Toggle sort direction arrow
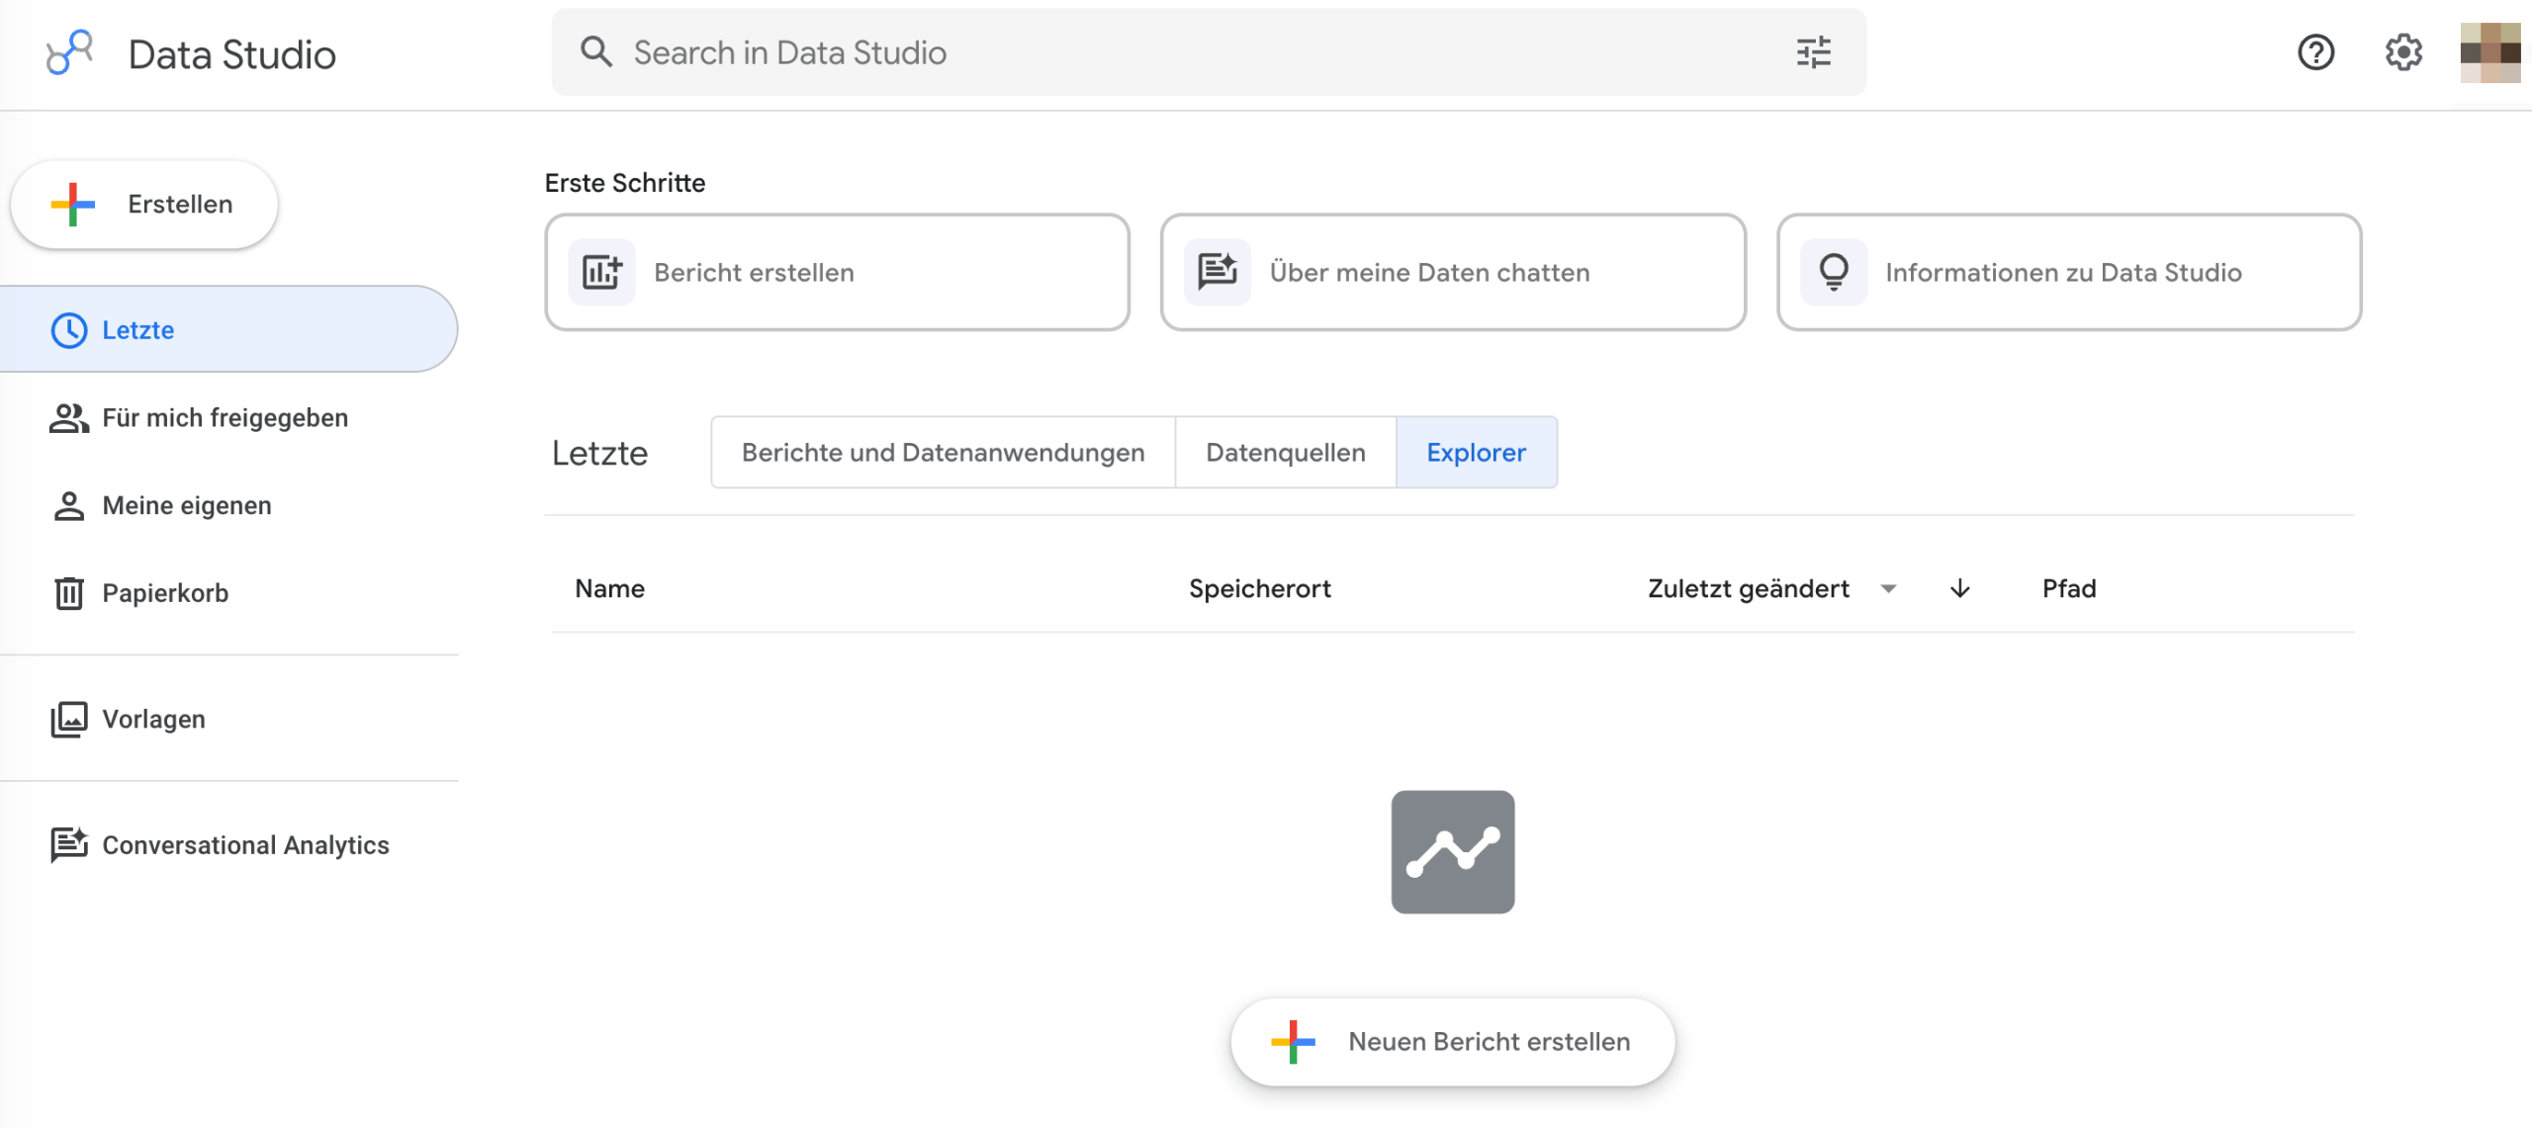 click(1959, 589)
